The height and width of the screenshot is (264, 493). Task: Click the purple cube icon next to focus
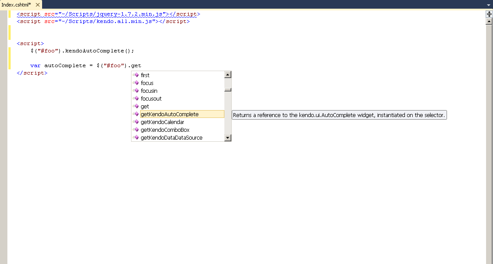(x=136, y=83)
